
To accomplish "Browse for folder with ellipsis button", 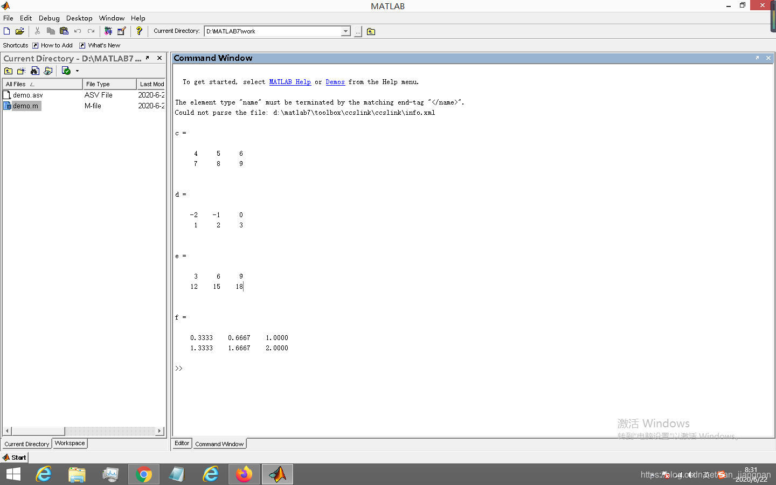I will point(358,31).
